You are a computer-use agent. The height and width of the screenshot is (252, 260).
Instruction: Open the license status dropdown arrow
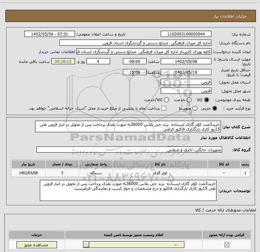tap(86, 245)
